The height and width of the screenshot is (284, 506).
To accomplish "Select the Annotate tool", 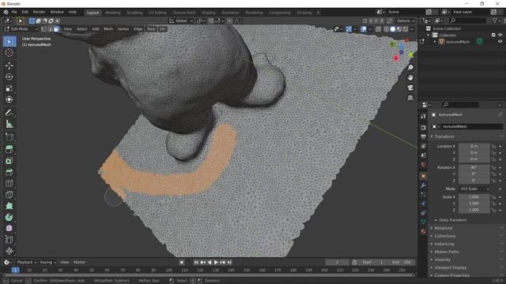I will [x=9, y=113].
